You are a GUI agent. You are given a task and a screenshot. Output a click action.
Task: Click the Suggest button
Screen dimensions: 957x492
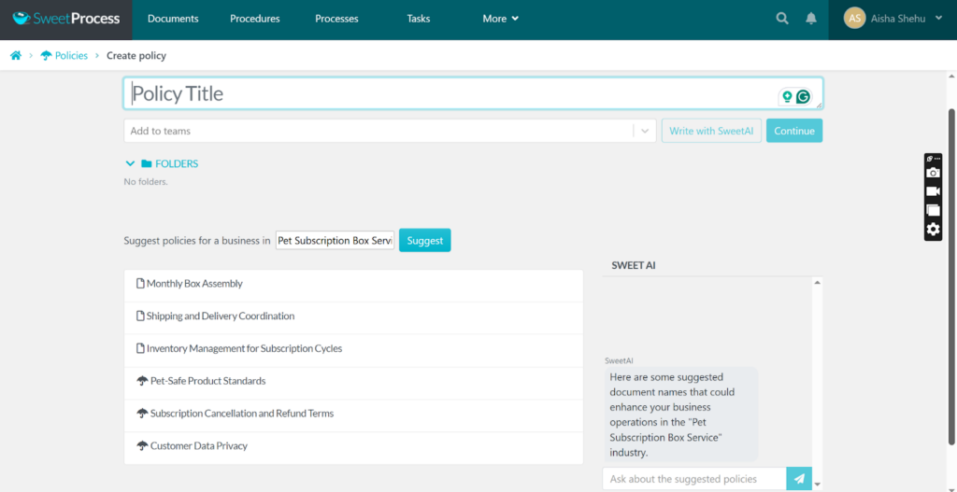tap(425, 240)
